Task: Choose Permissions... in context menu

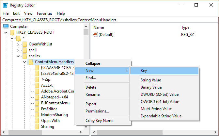Action: pyautogui.click(x=97, y=111)
